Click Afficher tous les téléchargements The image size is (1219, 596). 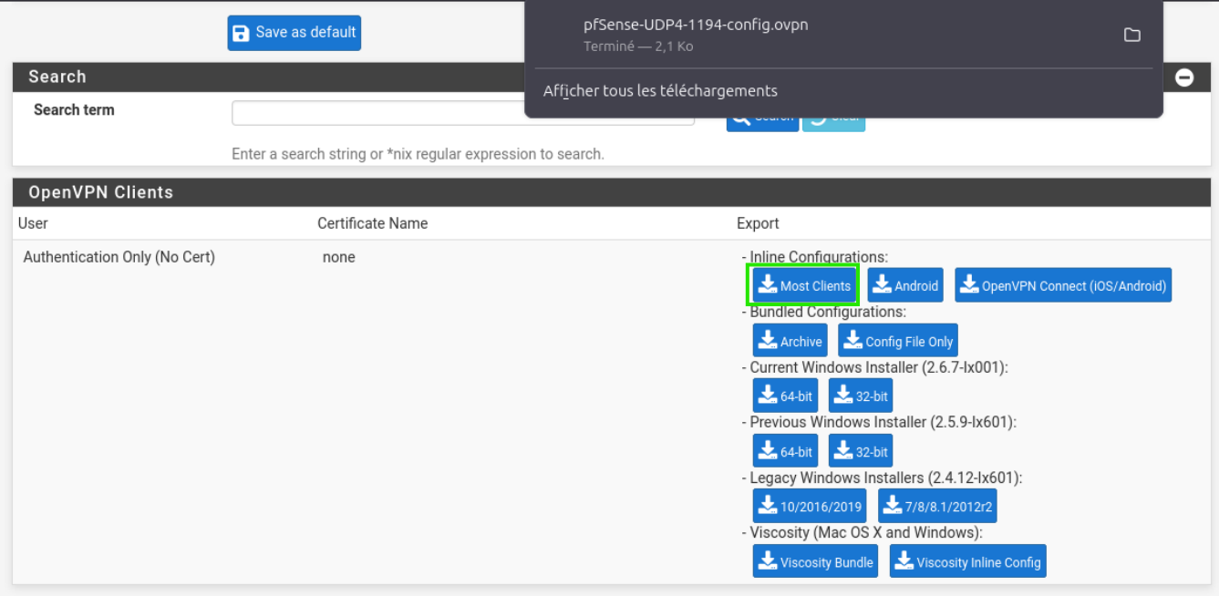660,90
